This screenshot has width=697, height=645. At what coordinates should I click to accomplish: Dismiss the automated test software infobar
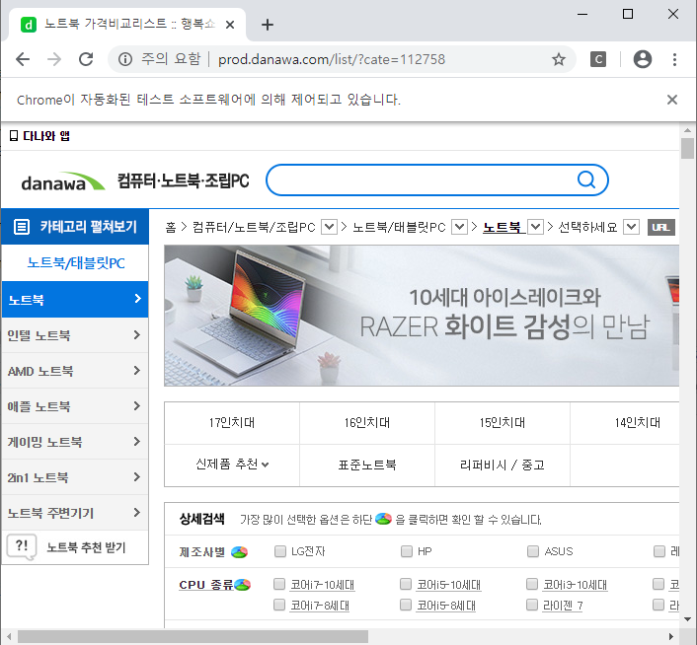672,100
